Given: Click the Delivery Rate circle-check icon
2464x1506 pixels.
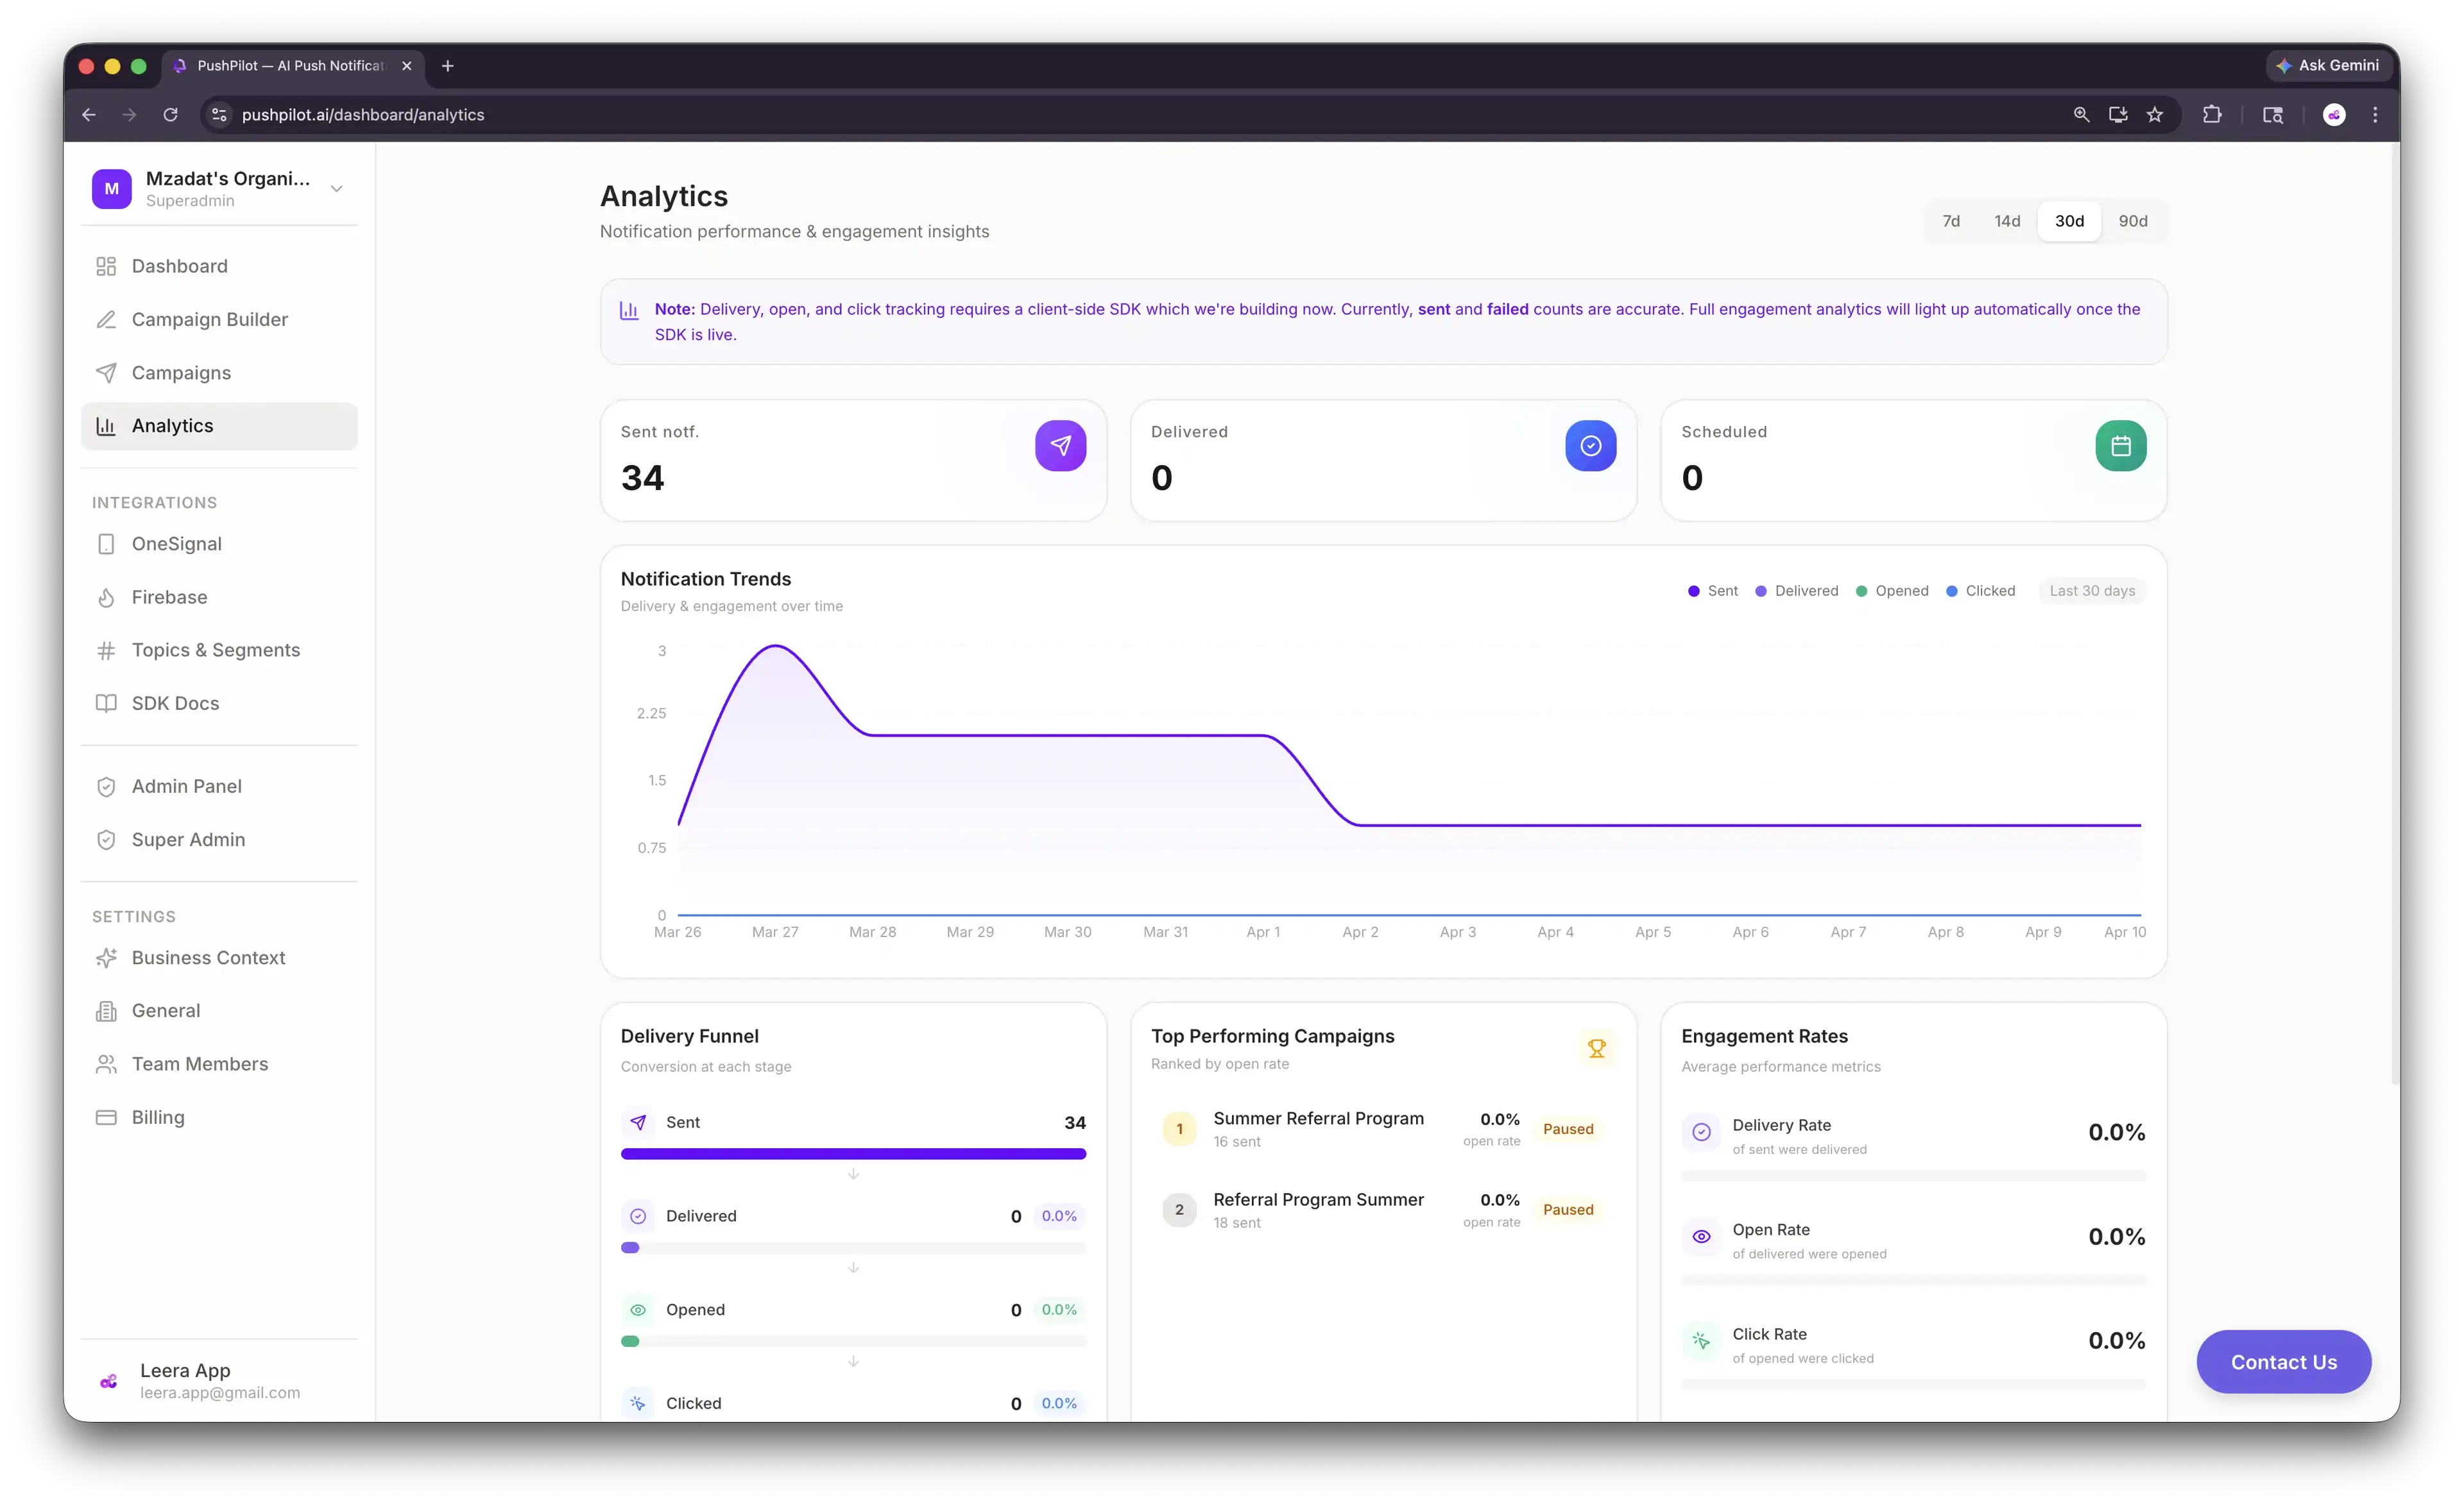Looking at the screenshot, I should 1701,1132.
